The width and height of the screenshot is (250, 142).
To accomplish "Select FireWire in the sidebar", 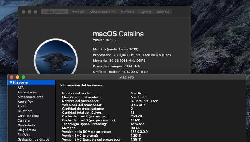I will pos(24,135).
